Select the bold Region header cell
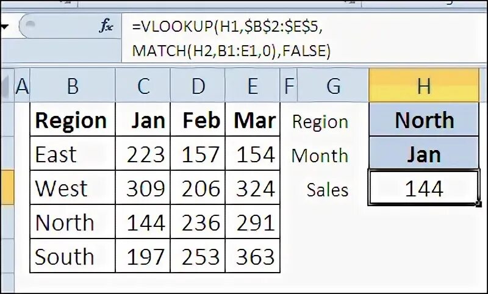 (x=73, y=120)
